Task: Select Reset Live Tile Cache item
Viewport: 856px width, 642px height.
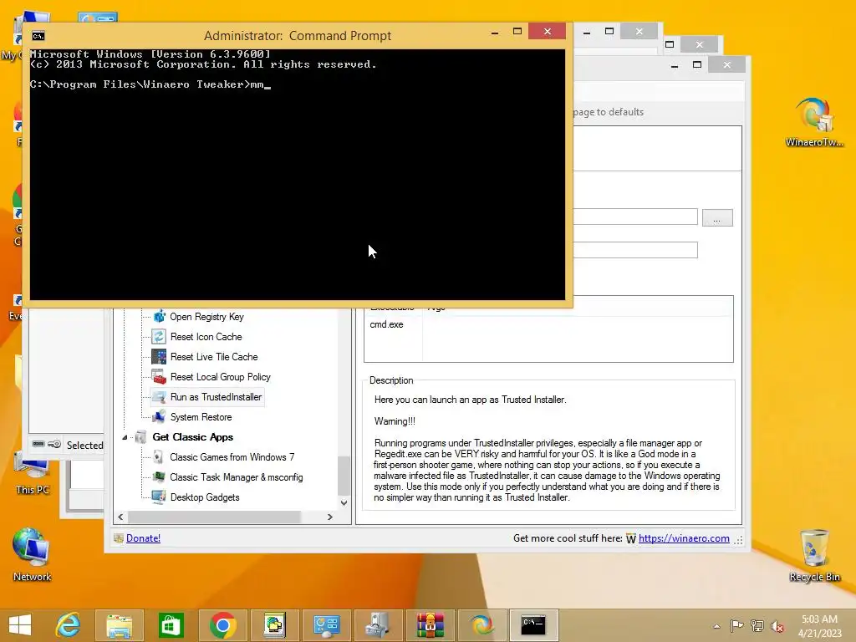Action: 214,357
